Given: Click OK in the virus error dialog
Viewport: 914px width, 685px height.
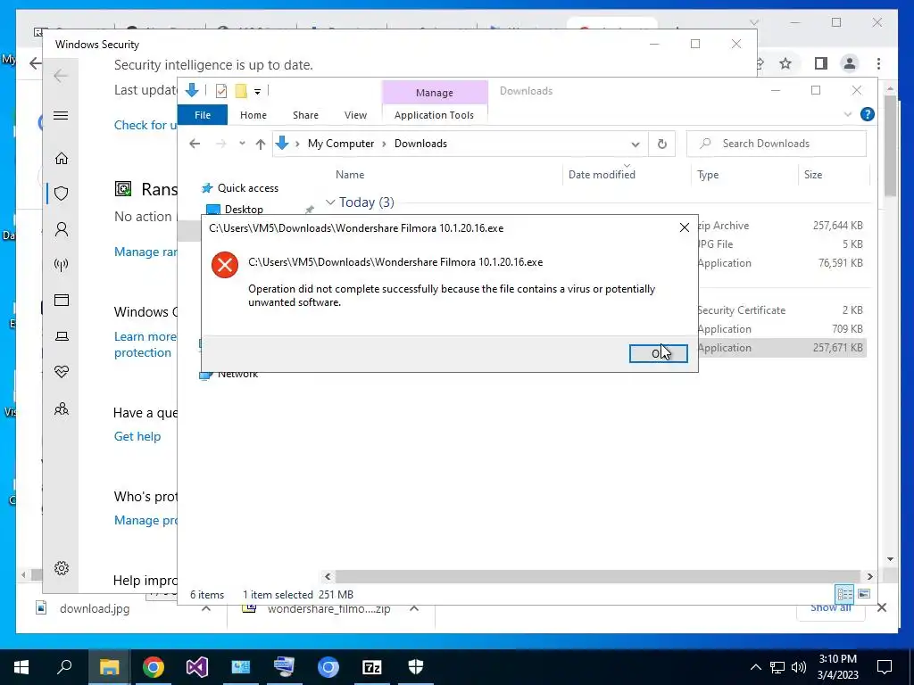Looking at the screenshot, I should pos(658,353).
